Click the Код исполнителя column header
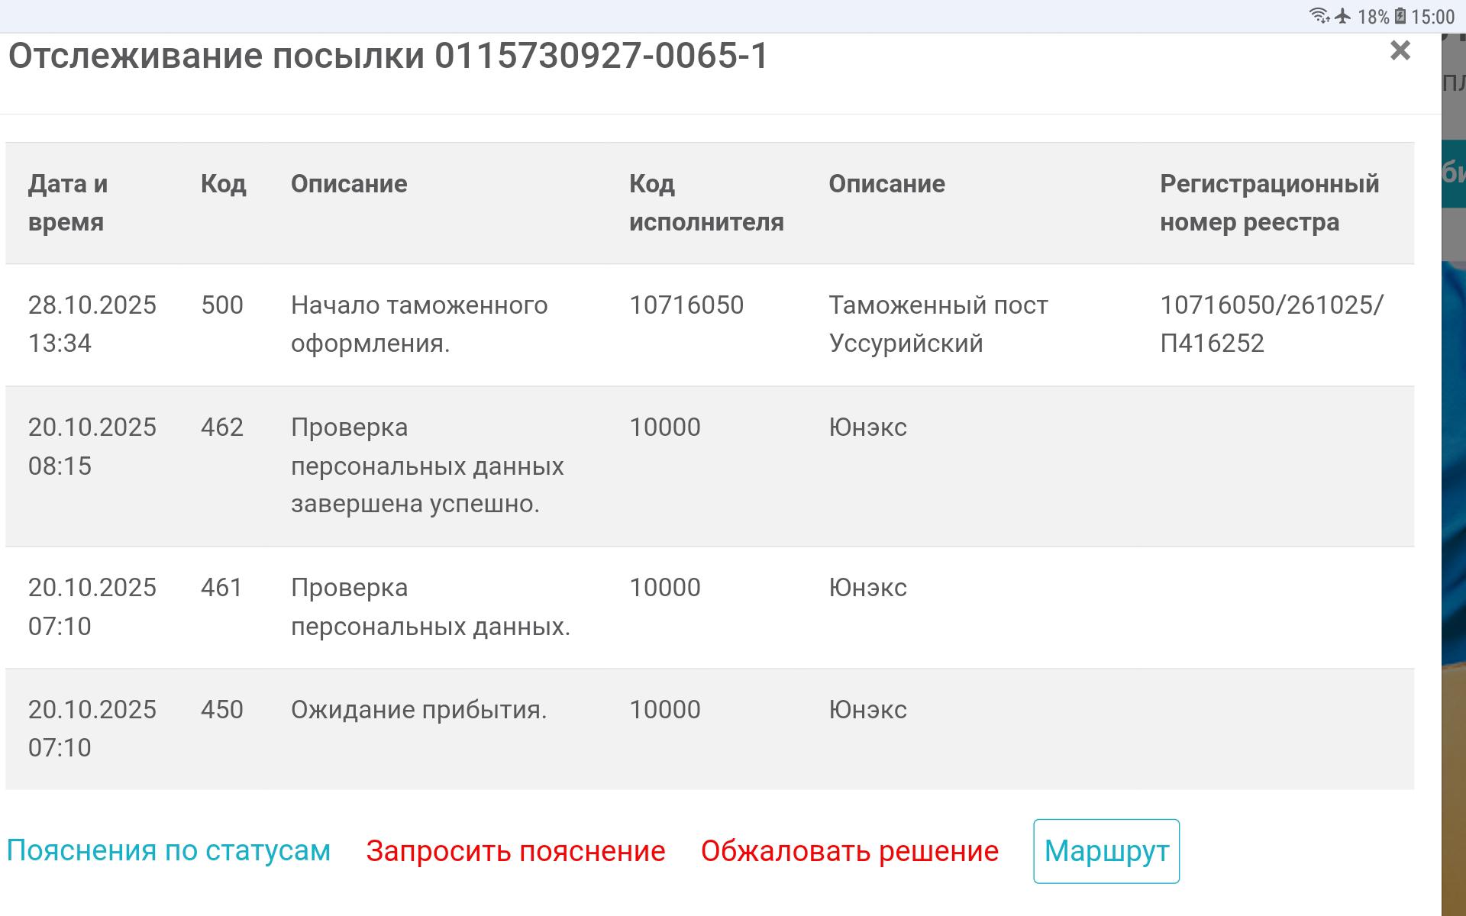The width and height of the screenshot is (1466, 916). click(x=706, y=203)
